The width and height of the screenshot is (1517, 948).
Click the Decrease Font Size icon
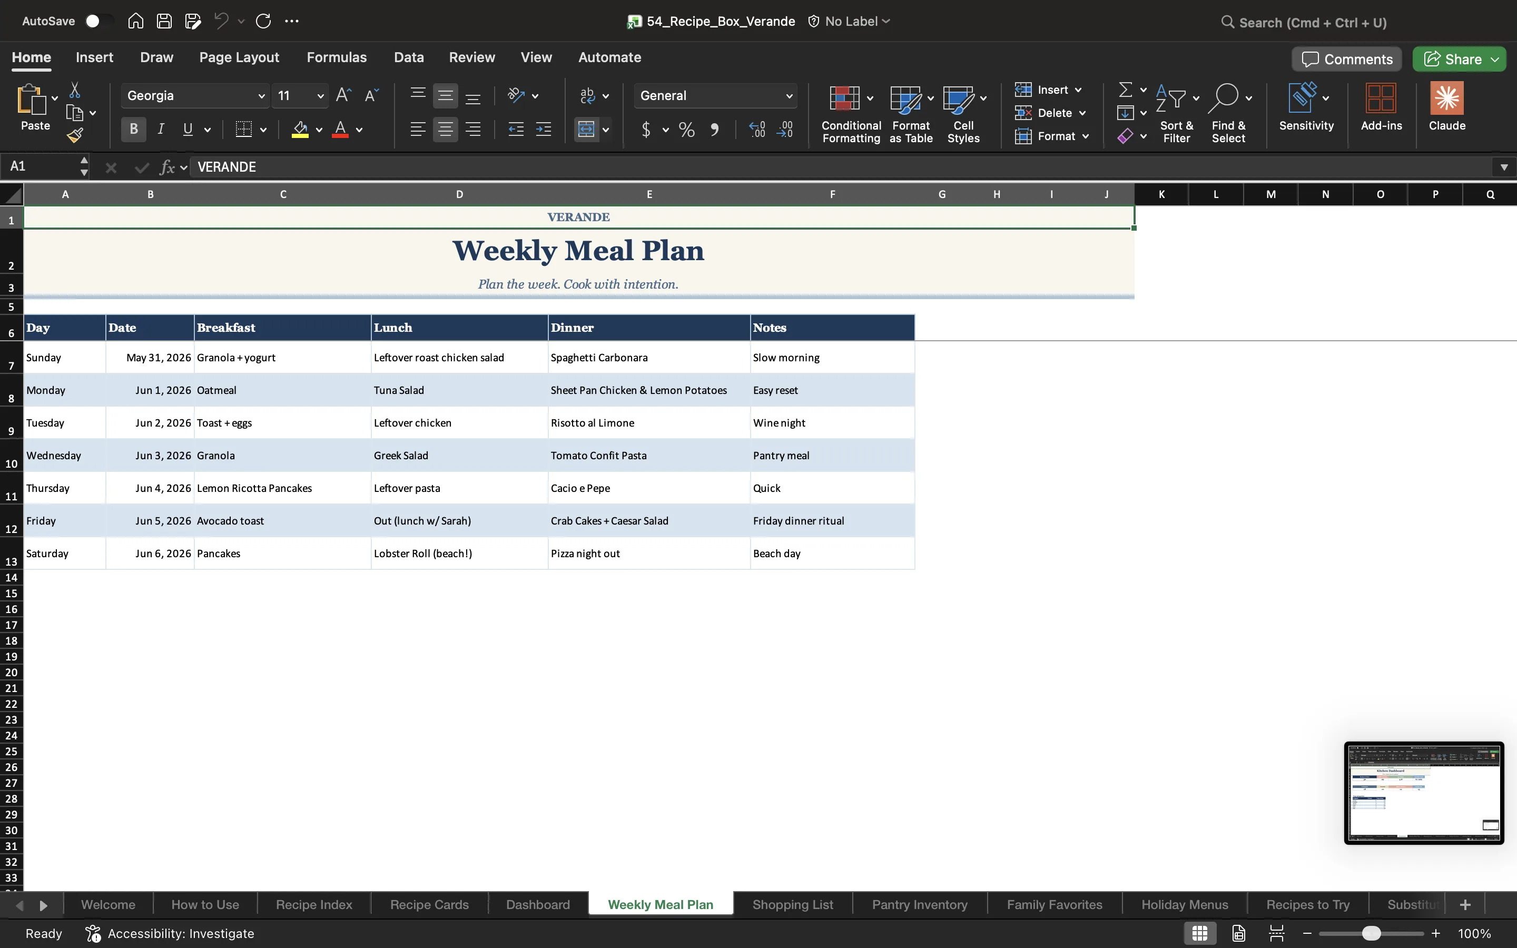point(372,95)
